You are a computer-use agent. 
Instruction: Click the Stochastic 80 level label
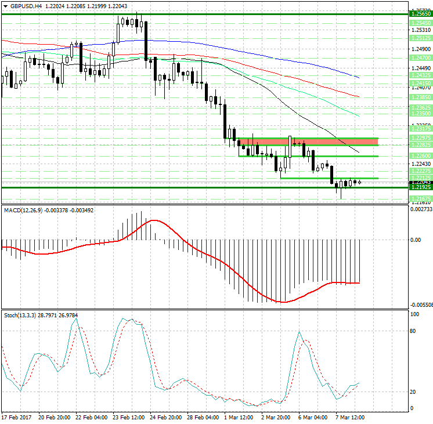pos(414,331)
